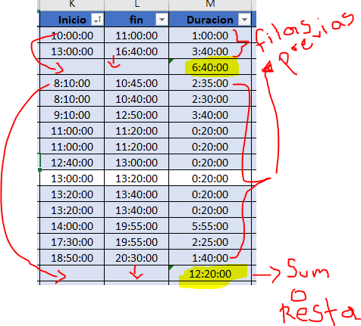The image size is (361, 326).
Task: Click the error indicator triangle on 12:20:00 cell
Action: (171, 268)
